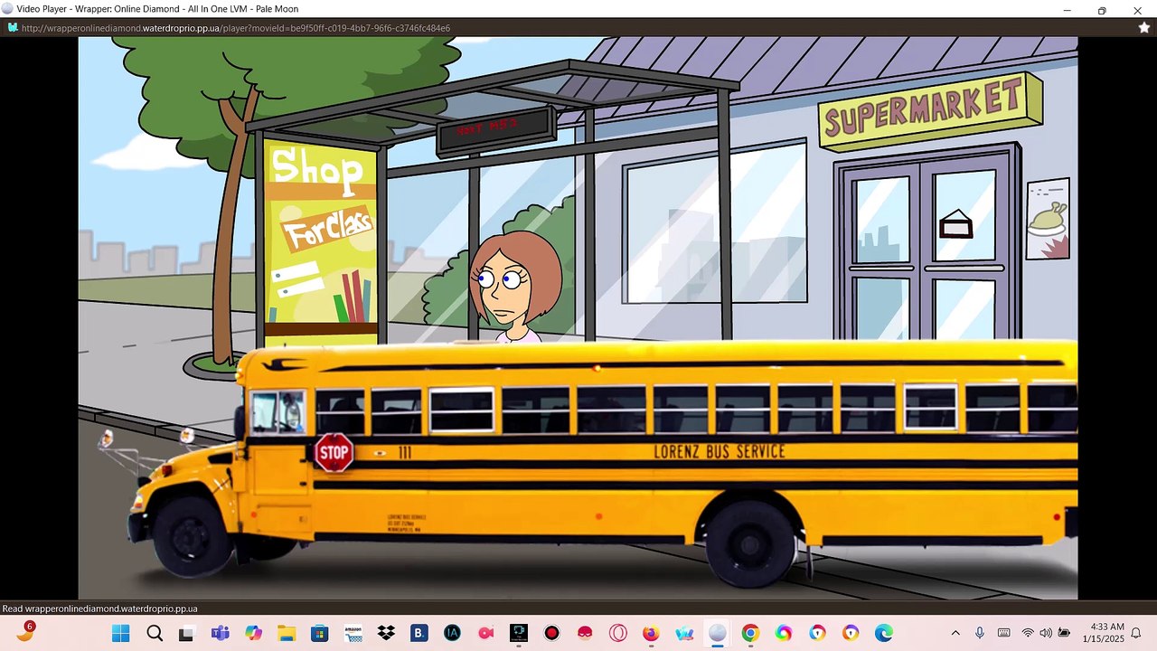Open the Windows Start menu

tap(121, 633)
